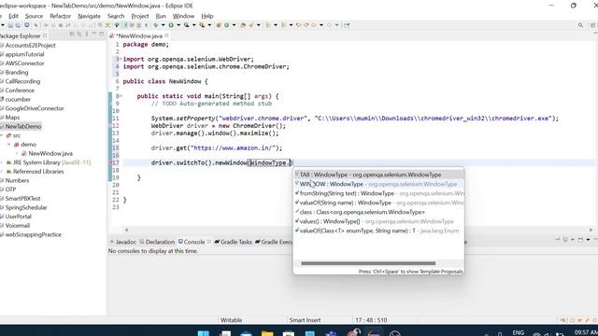Switch to the Declaration tab
Image resolution: width=598 pixels, height=336 pixels.
157,242
